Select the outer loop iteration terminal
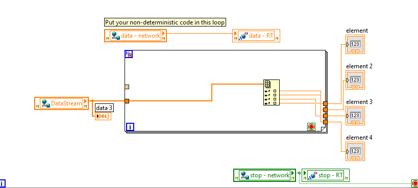 (3, 184)
